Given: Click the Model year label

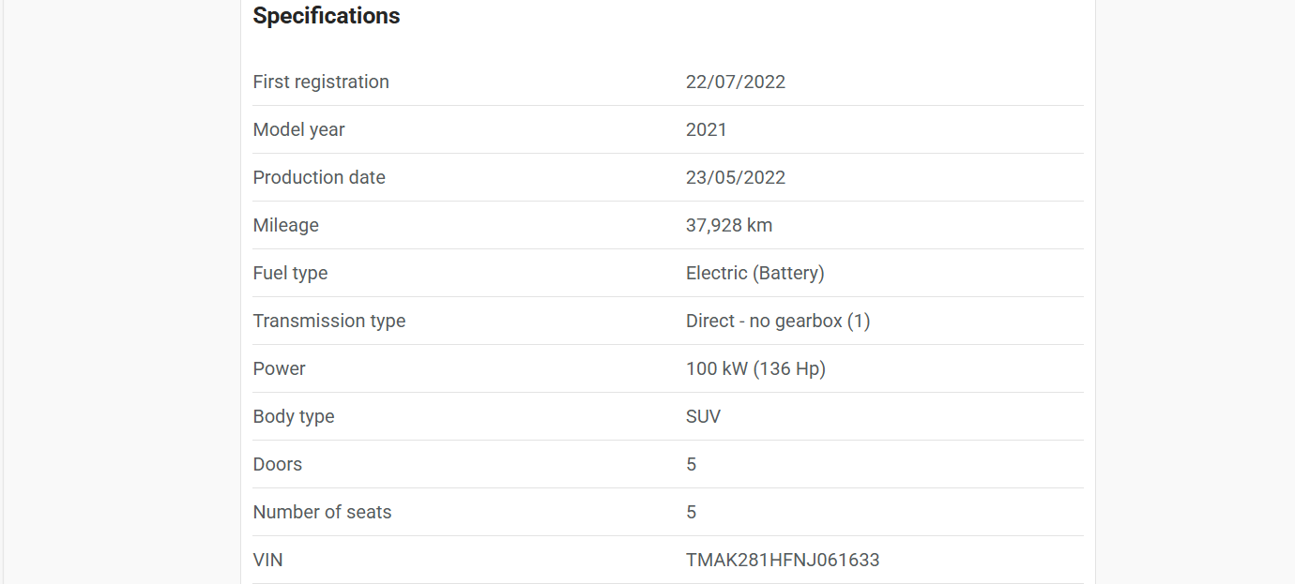Looking at the screenshot, I should point(299,129).
